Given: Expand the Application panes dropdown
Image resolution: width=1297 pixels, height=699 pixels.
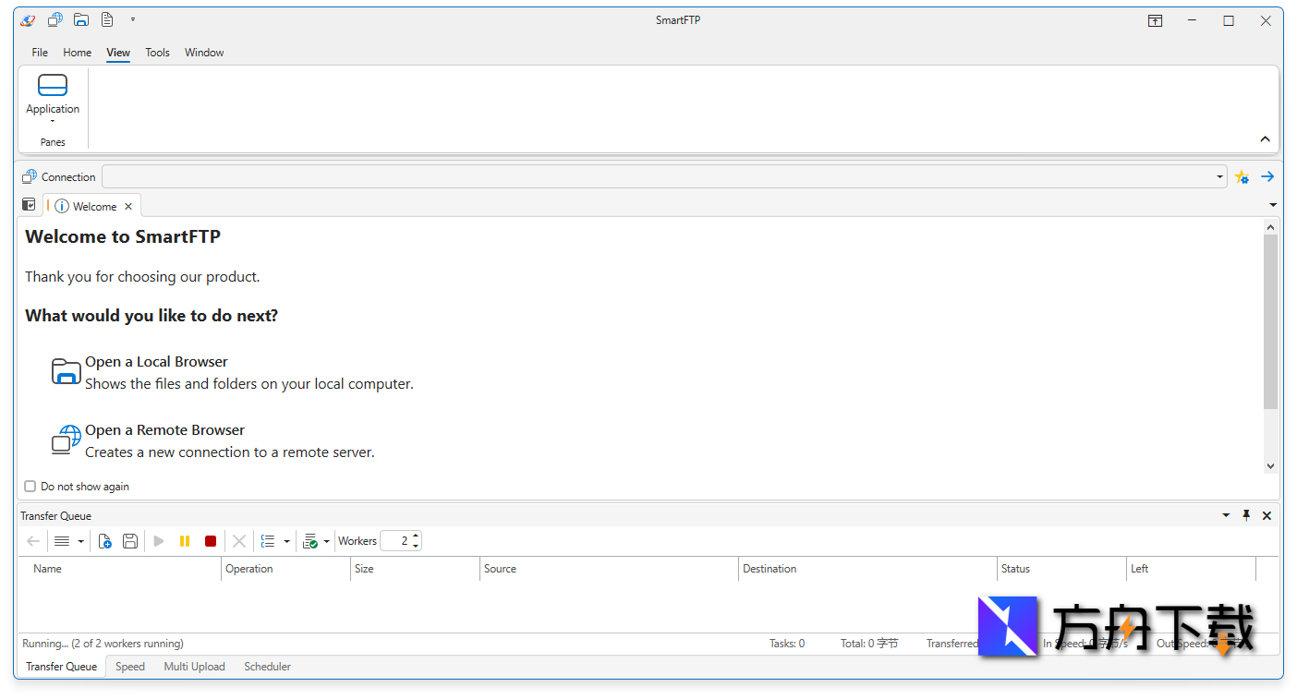Looking at the screenshot, I should point(53,121).
